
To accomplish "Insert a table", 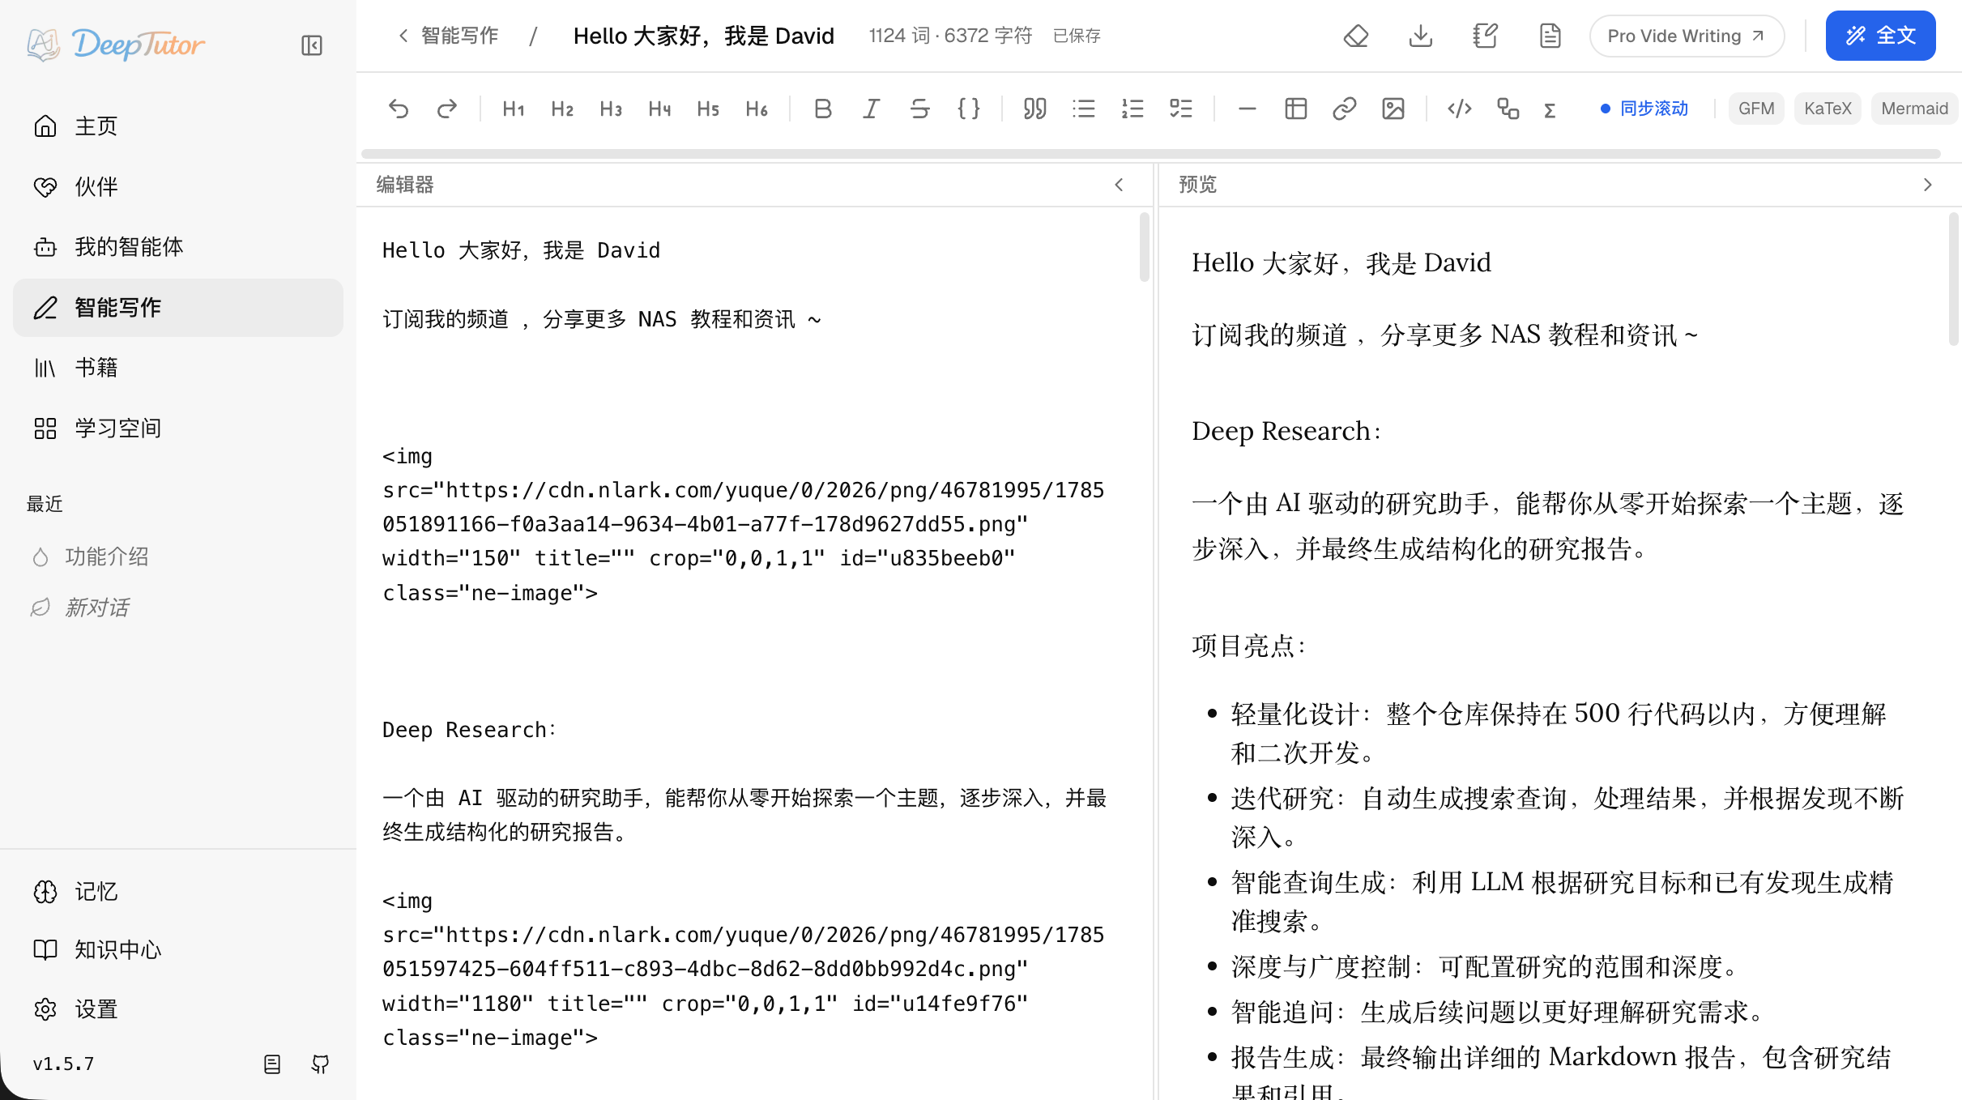I will pyautogui.click(x=1296, y=109).
